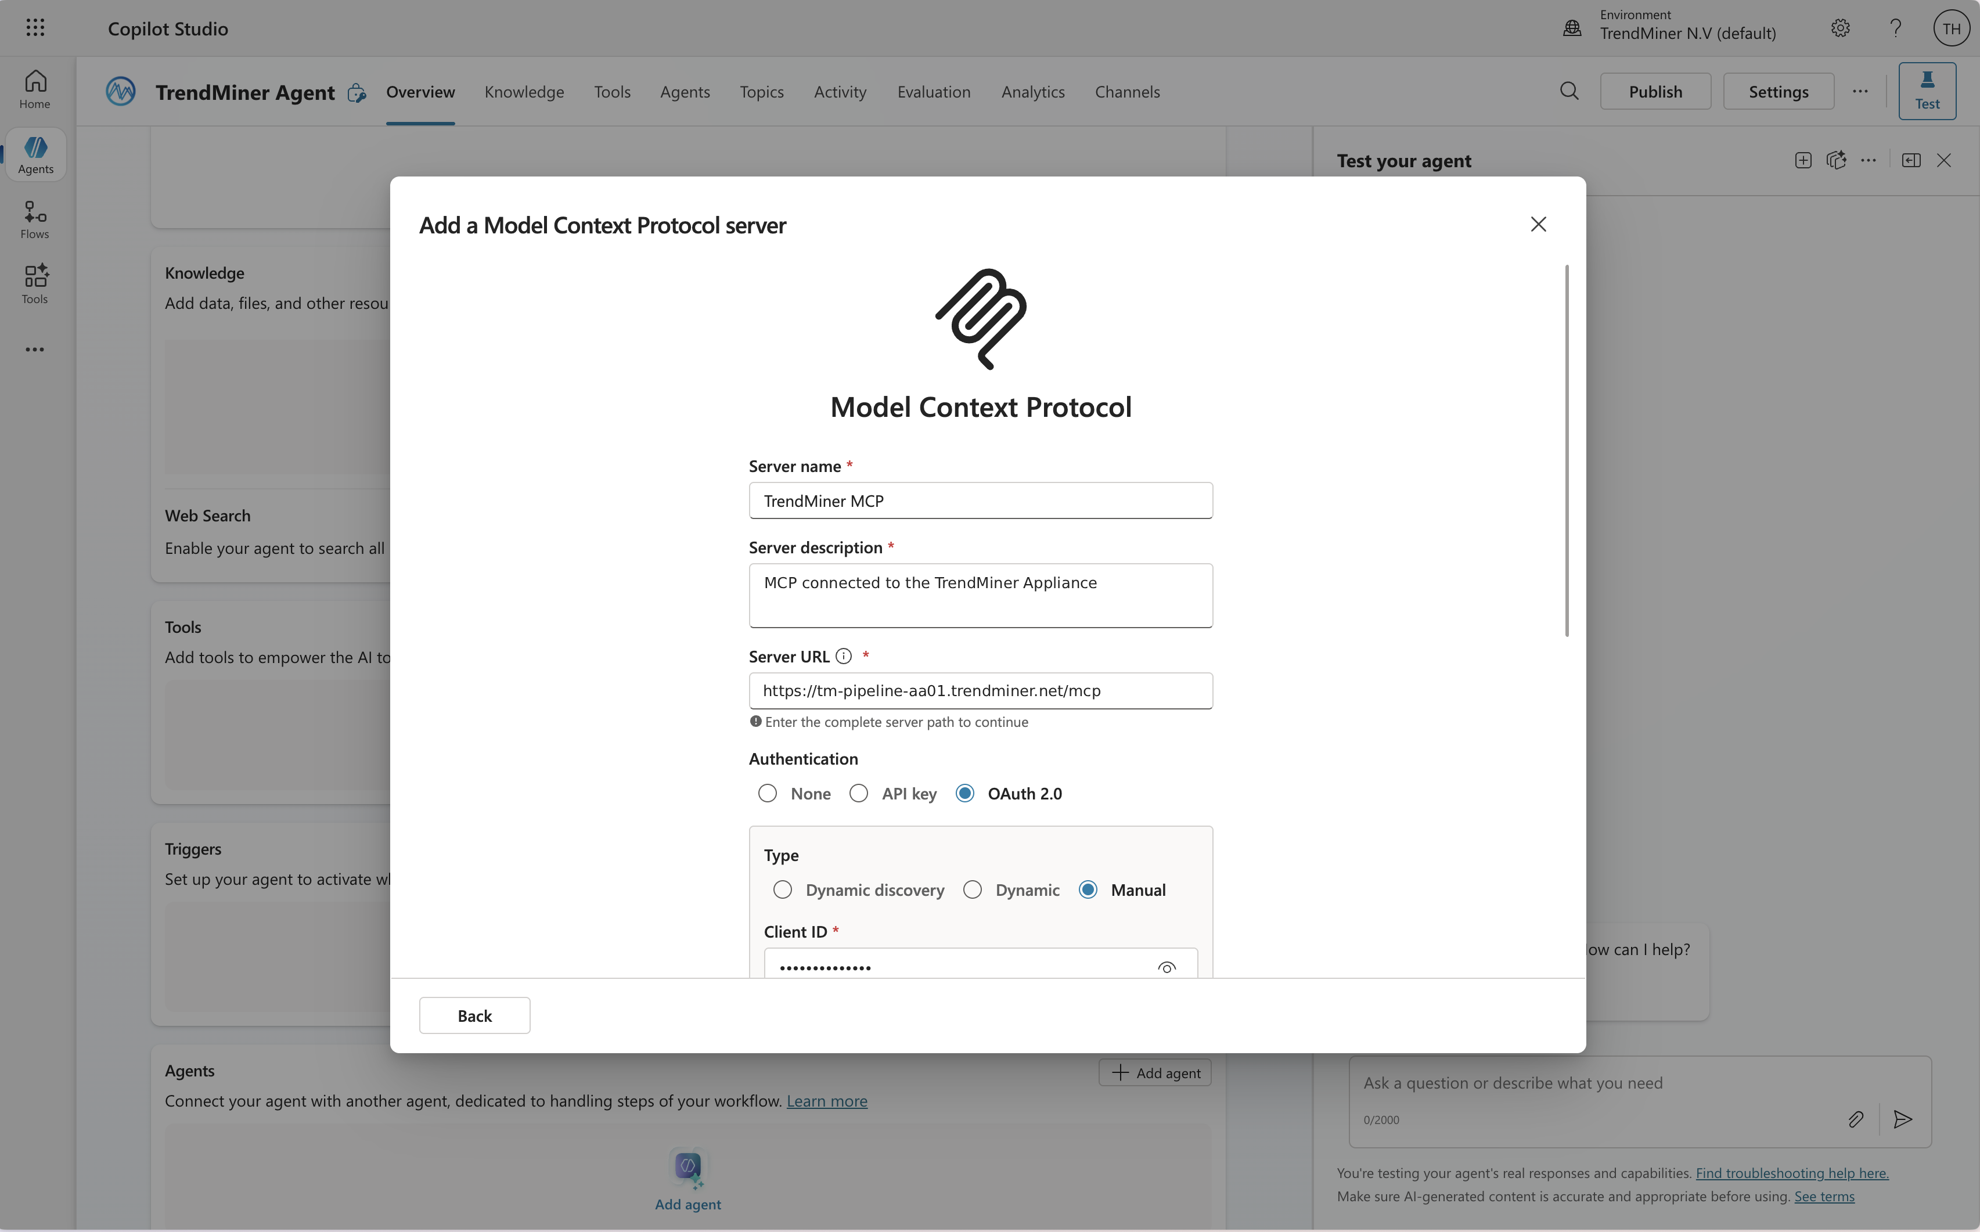Click the dock panel layout icon in test pane
This screenshot has width=1980, height=1232.
click(1911, 160)
